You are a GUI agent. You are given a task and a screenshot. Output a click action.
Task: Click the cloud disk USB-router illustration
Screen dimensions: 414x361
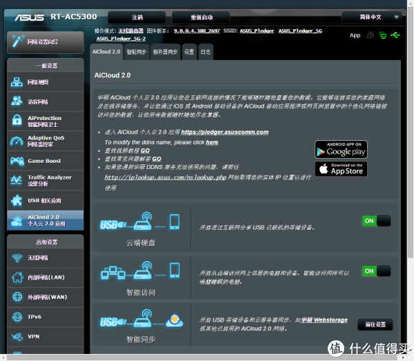140,222
